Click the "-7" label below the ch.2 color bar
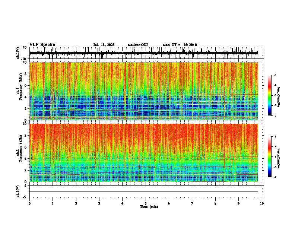This screenshot has height=228, width=295. 275,177
